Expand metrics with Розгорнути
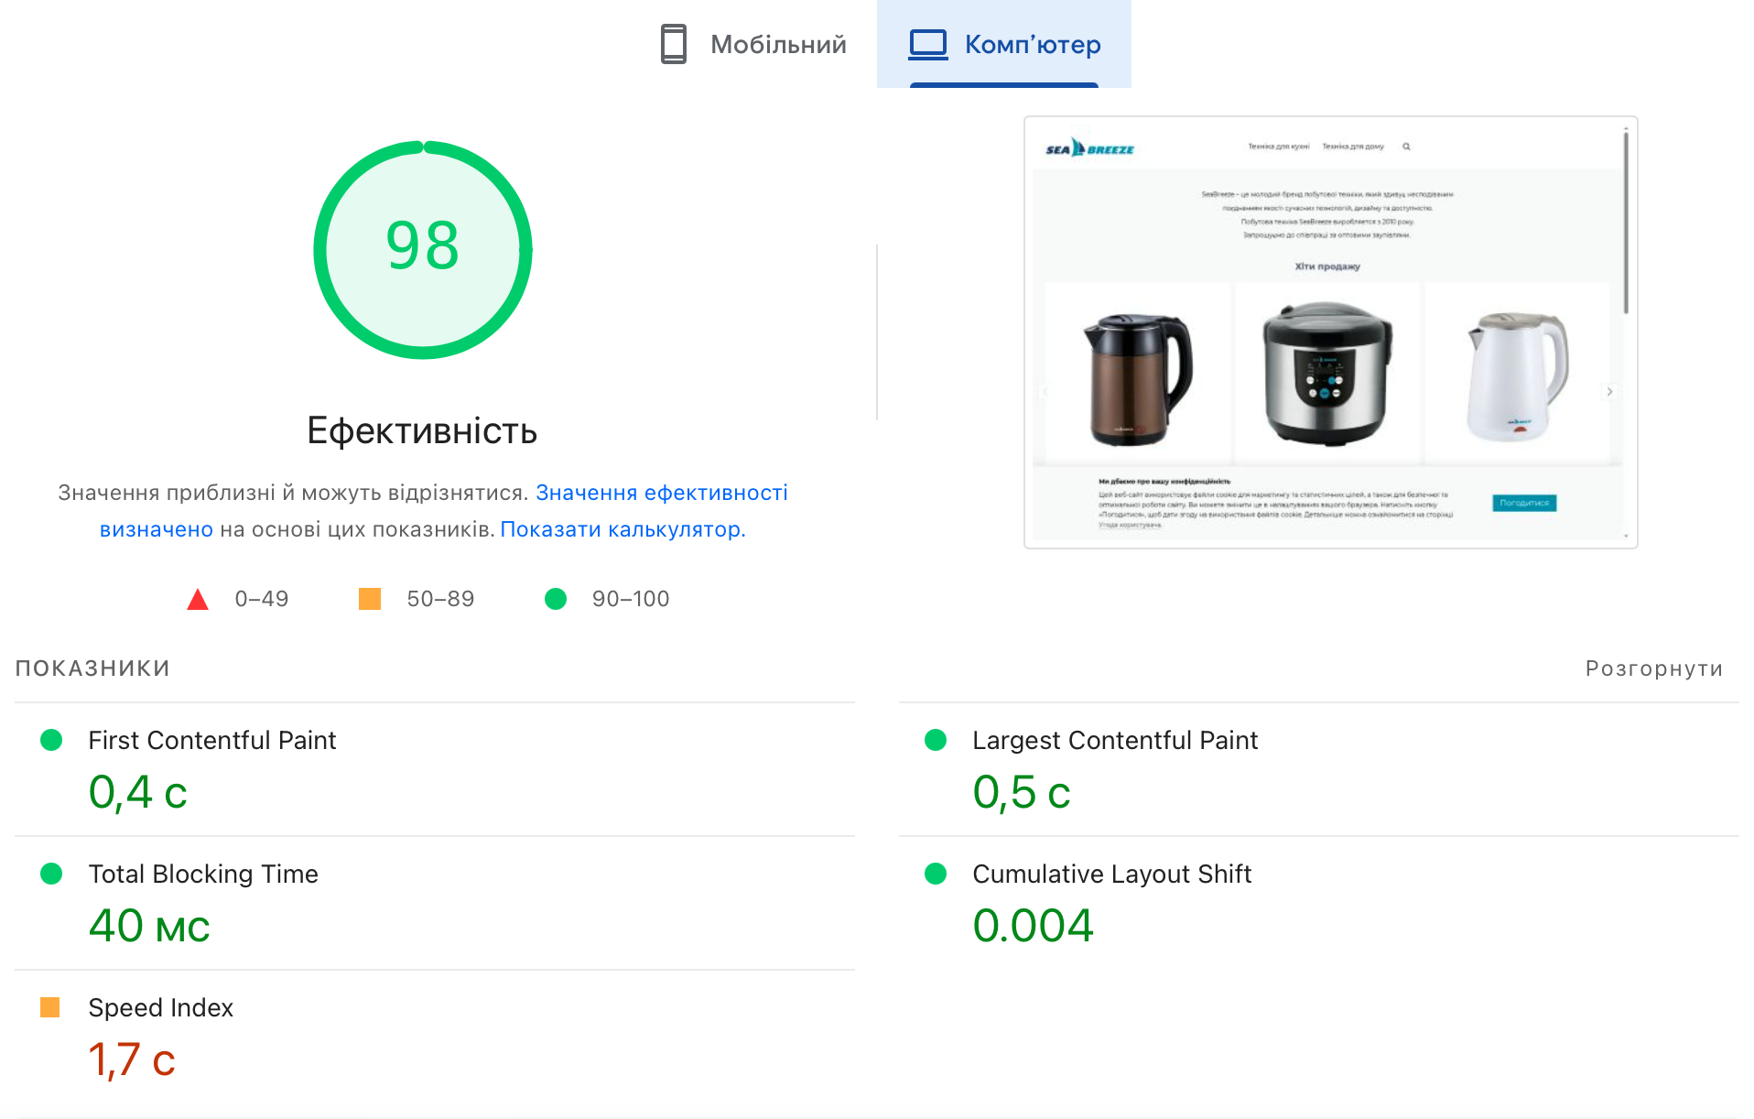 (x=1653, y=668)
